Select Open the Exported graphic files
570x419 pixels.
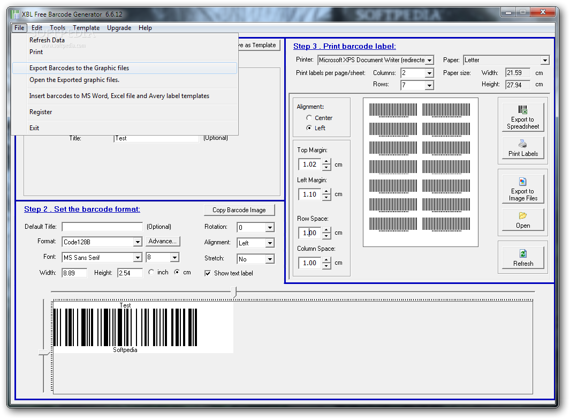125,80
